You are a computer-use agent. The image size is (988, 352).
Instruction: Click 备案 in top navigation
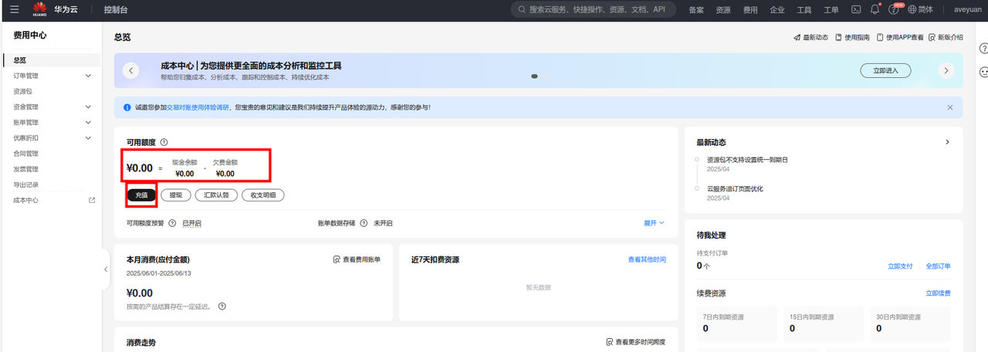696,10
